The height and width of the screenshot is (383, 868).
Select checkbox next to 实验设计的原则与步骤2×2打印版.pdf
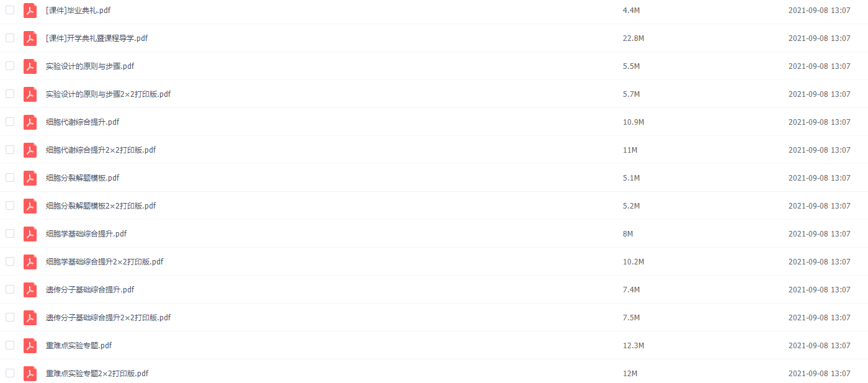tap(10, 94)
